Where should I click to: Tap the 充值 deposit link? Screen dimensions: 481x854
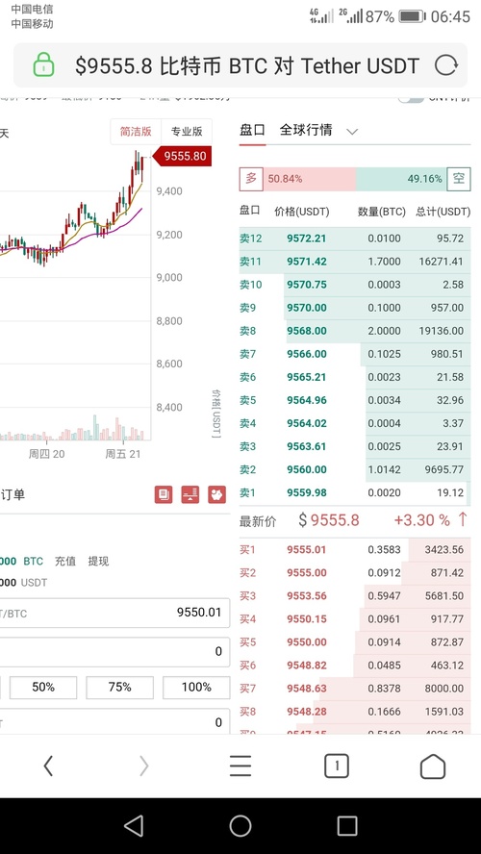[65, 561]
